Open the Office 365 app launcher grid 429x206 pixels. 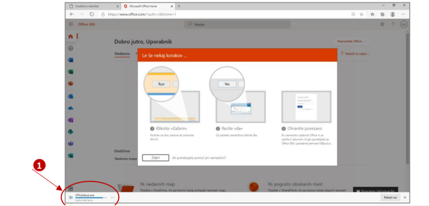click(x=71, y=24)
